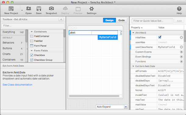
Task: Edit the disabledDaysText value
Action: [x=170, y=86]
